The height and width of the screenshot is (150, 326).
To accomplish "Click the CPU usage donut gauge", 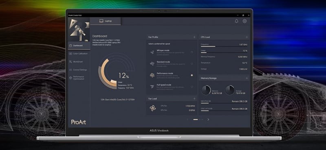I will (x=108, y=74).
